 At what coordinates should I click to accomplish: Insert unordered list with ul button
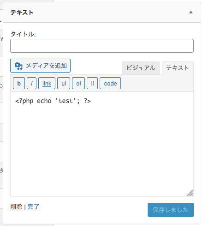64,83
